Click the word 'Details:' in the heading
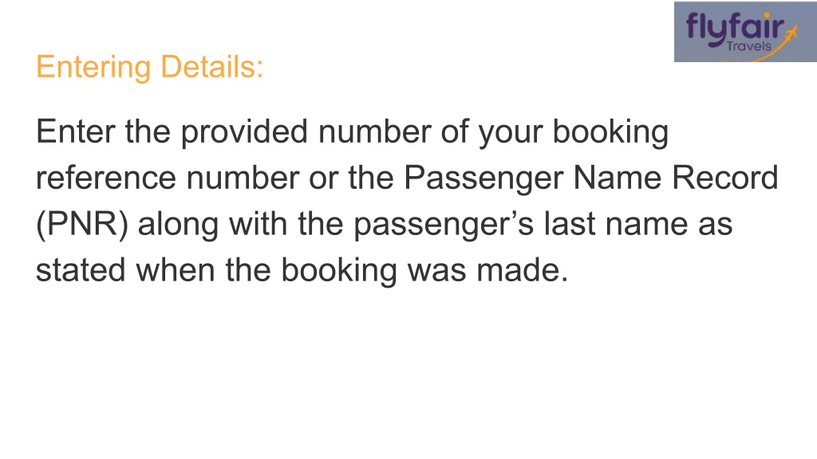 (212, 67)
